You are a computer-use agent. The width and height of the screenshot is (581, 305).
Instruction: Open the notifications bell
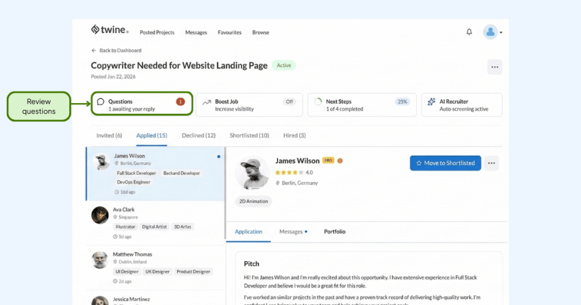[469, 32]
